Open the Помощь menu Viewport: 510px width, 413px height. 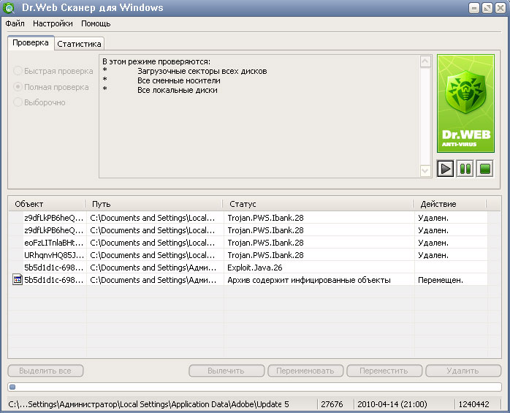click(96, 24)
